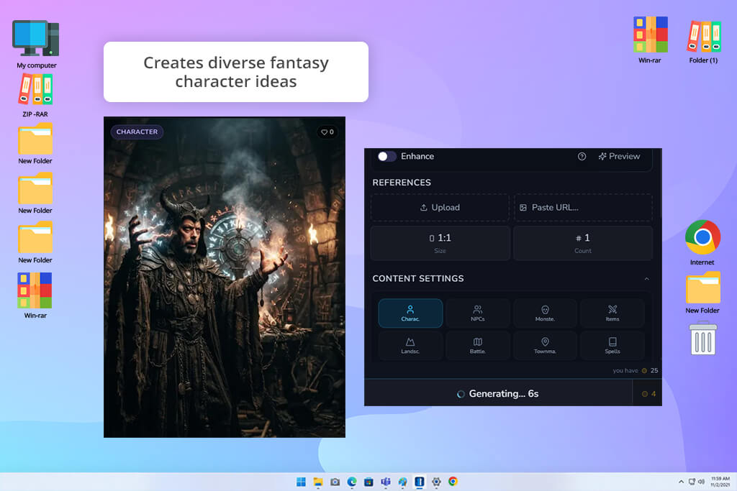Switch to the active dark-blue app in taskbar

(x=420, y=482)
